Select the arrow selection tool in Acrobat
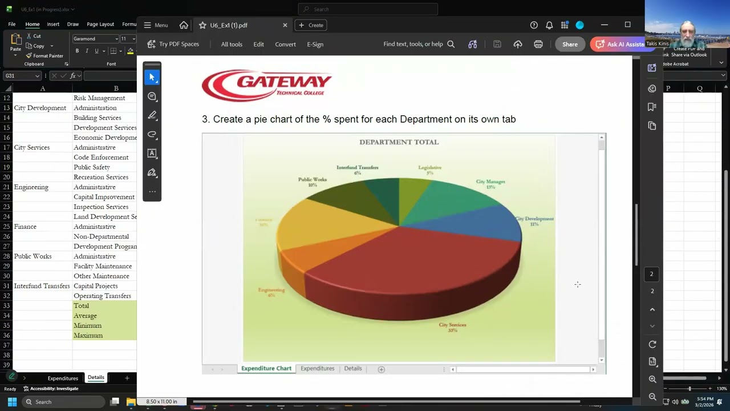 tap(152, 77)
